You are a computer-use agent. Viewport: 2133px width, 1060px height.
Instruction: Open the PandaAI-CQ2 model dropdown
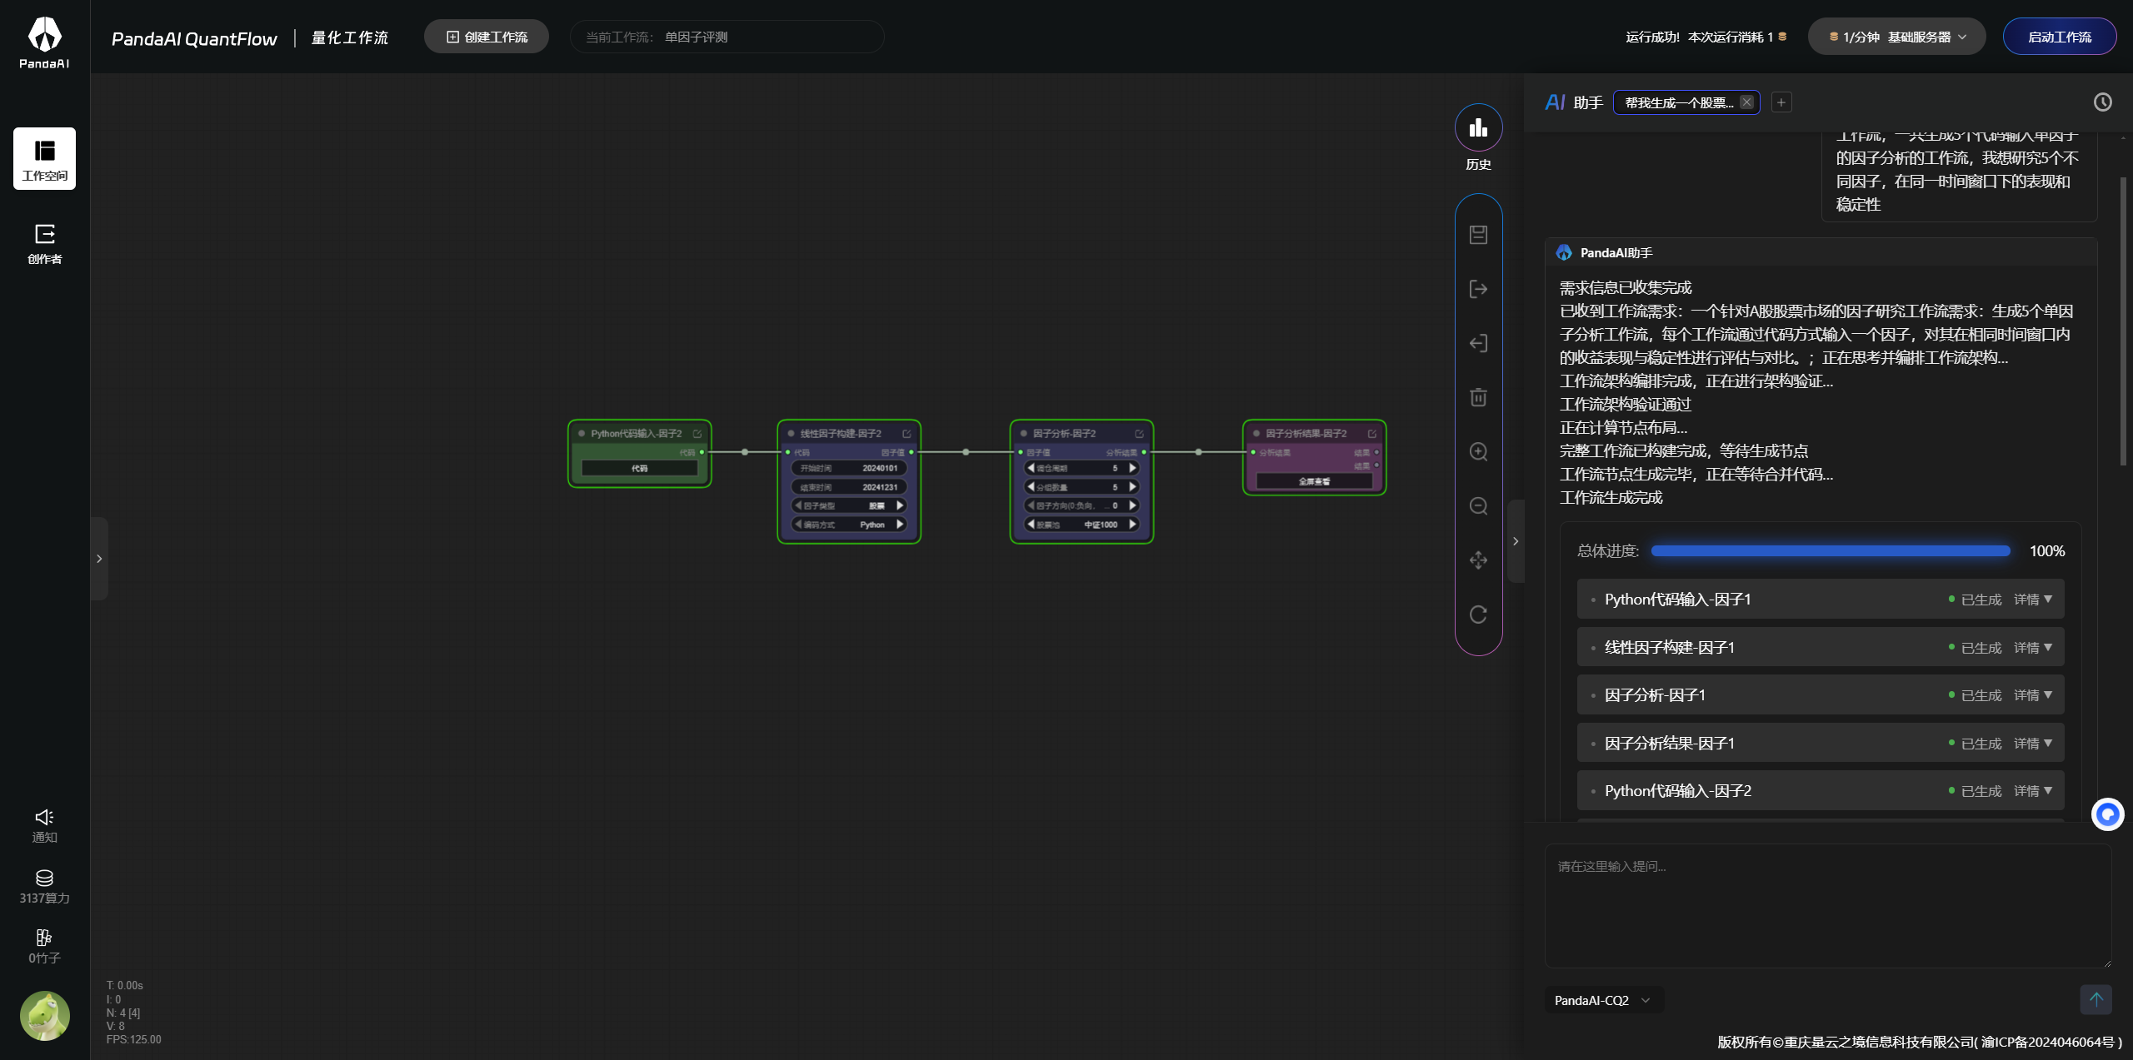1602,1000
